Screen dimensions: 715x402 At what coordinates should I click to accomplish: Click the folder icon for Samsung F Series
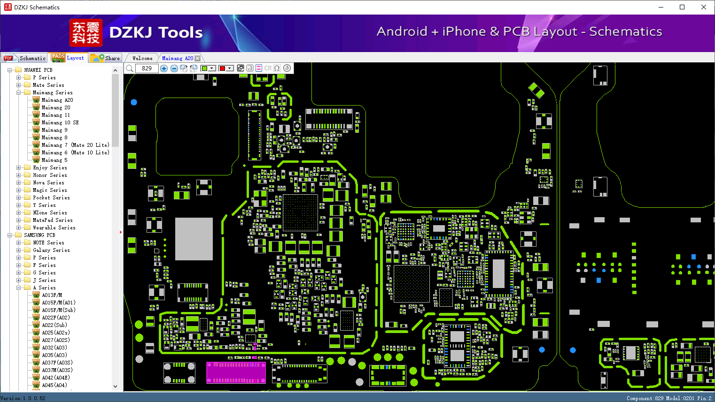click(x=27, y=265)
